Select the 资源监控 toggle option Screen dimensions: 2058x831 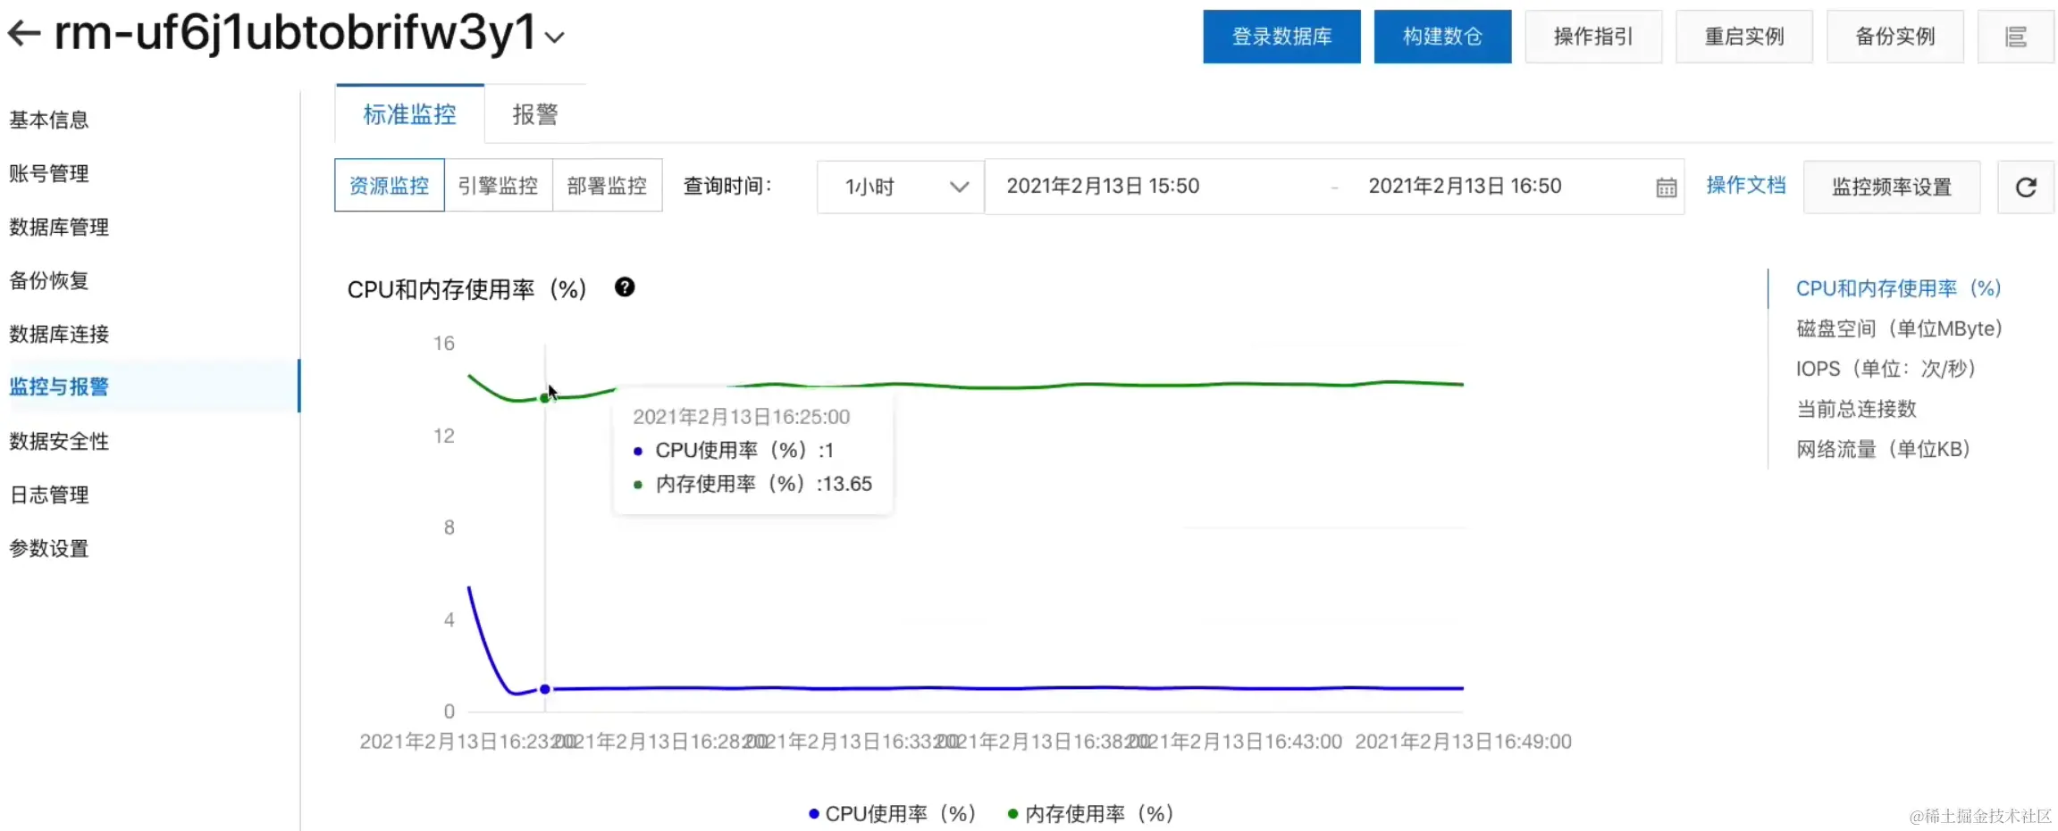[389, 186]
